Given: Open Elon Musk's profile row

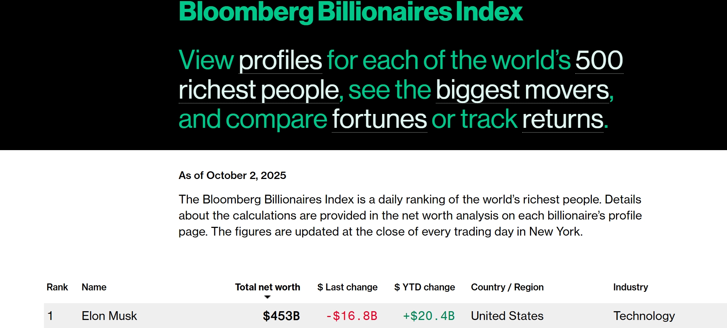Looking at the screenshot, I should pos(109,316).
